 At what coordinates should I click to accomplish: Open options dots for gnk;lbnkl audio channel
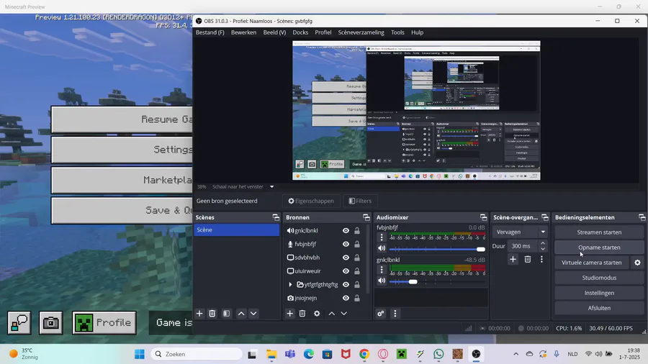coord(382,270)
